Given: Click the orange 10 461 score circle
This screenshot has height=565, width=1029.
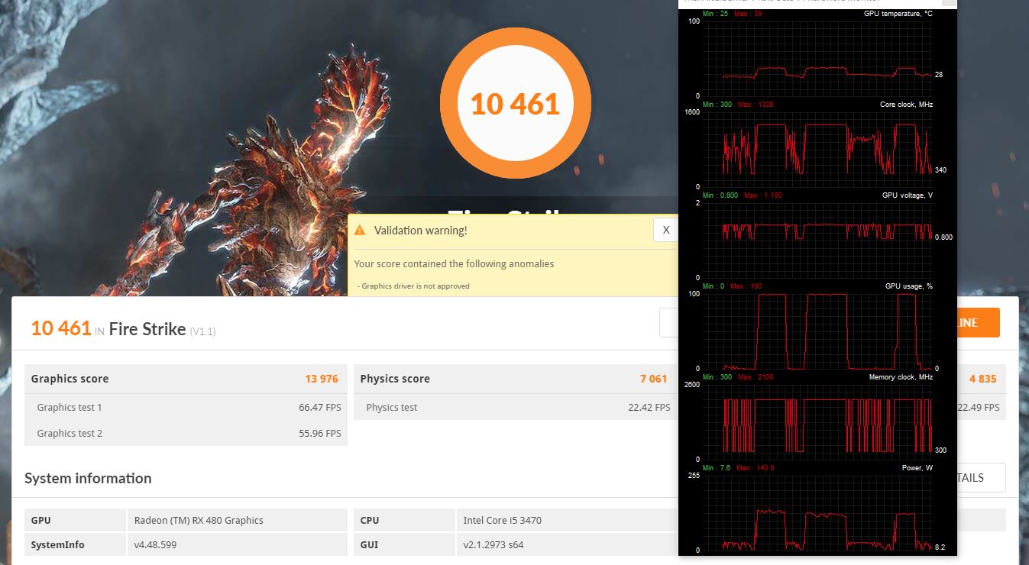Looking at the screenshot, I should [516, 104].
